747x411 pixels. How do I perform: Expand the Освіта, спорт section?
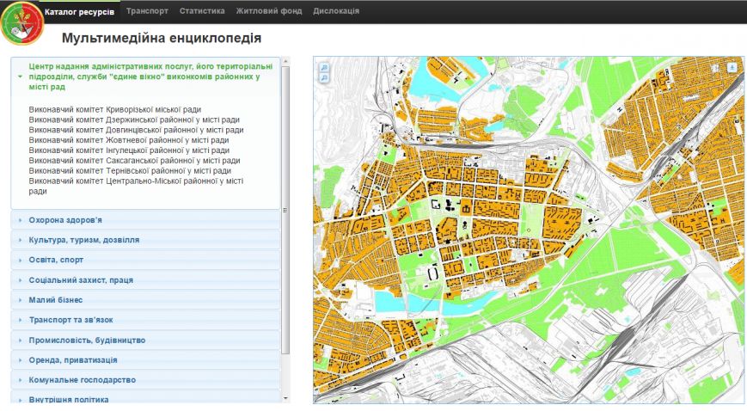146,261
